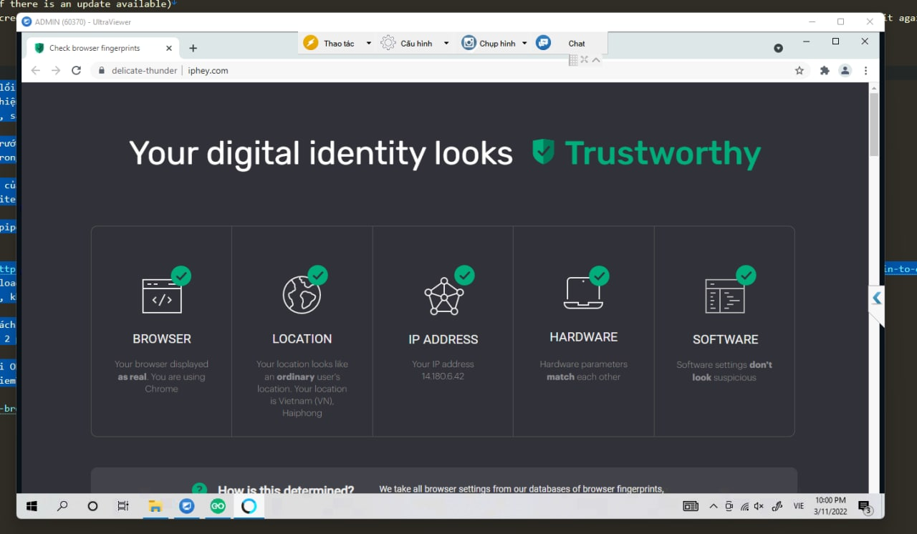Screen dimensions: 917x534
Task: Click the LOCATION heading
Action: 302,339
